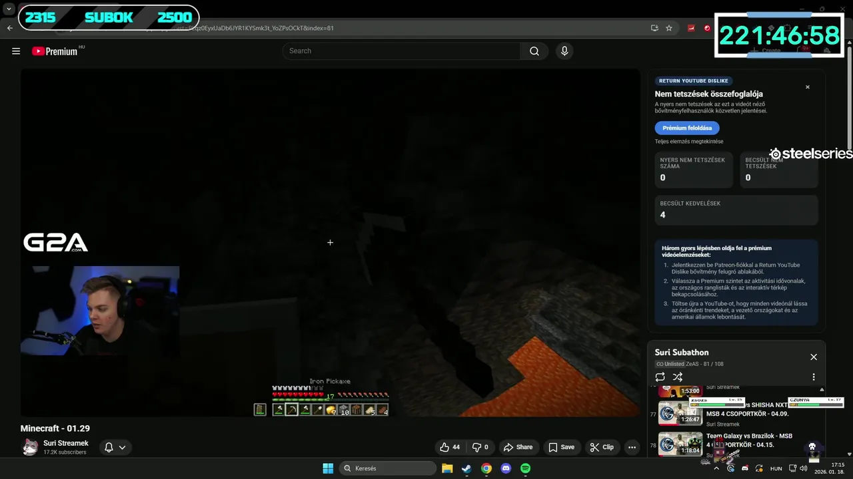Go back with the browser back arrow
The width and height of the screenshot is (853, 479).
(x=9, y=28)
